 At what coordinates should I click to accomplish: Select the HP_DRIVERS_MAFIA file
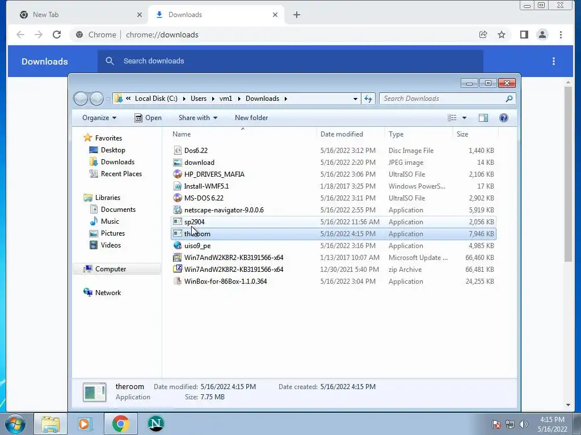(x=334, y=174)
